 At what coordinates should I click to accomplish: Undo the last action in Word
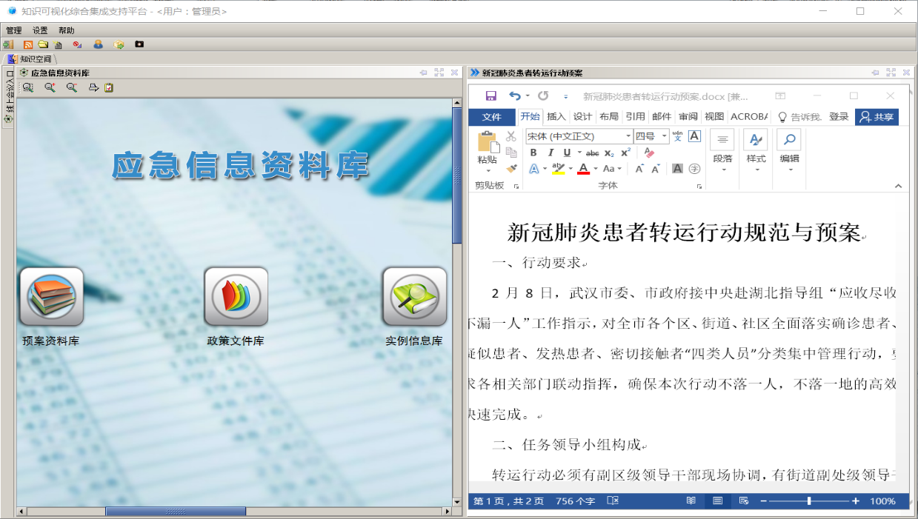[x=515, y=96]
